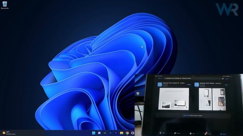
Task: Tap Get button for second XDisplay app
Action: click(226, 85)
